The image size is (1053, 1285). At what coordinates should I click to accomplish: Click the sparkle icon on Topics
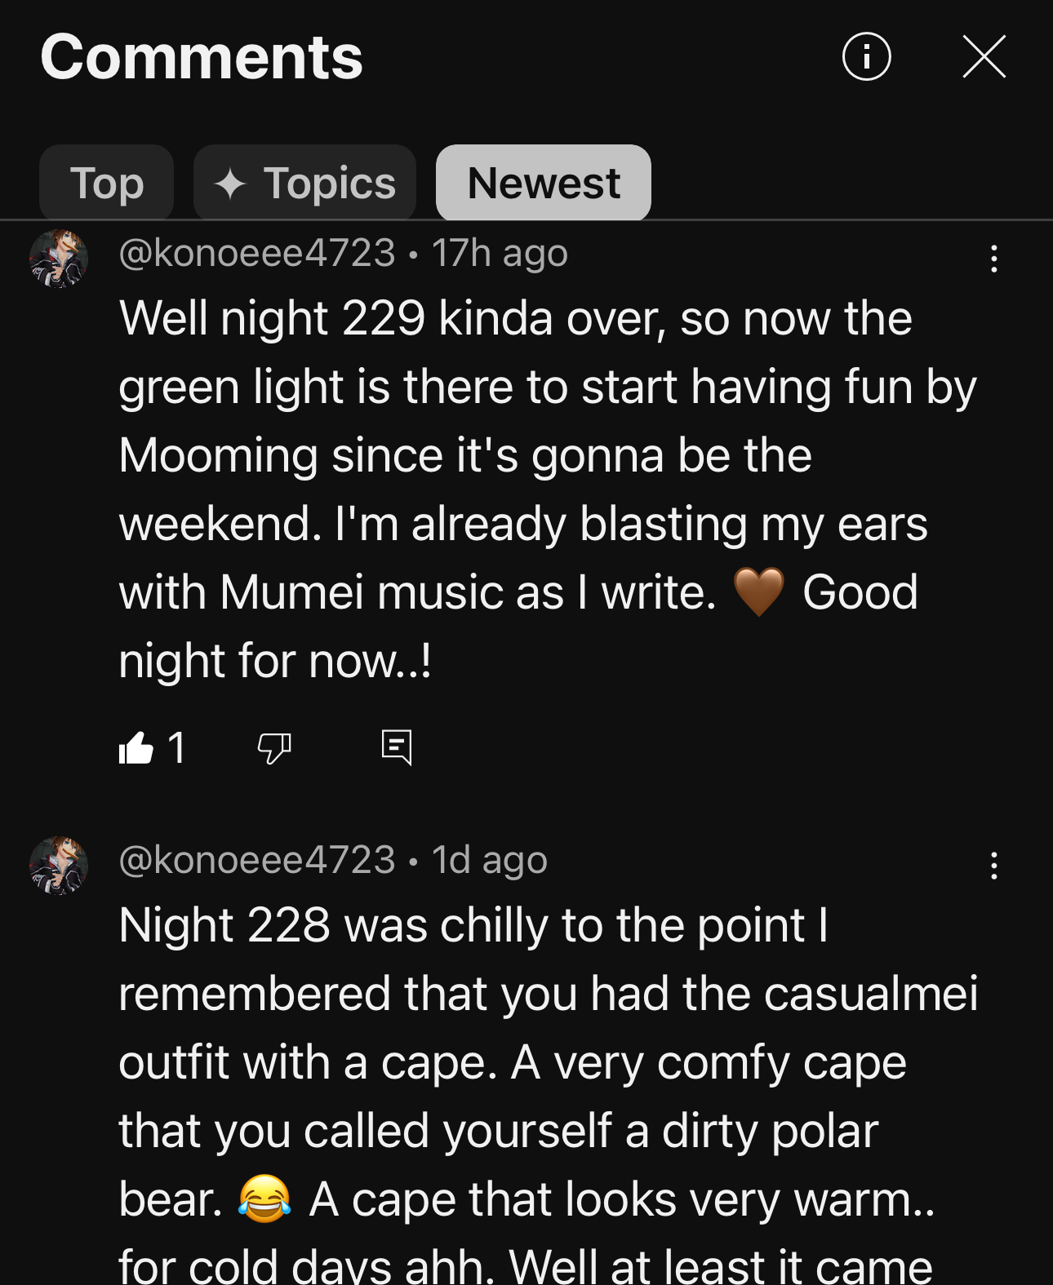click(x=230, y=184)
